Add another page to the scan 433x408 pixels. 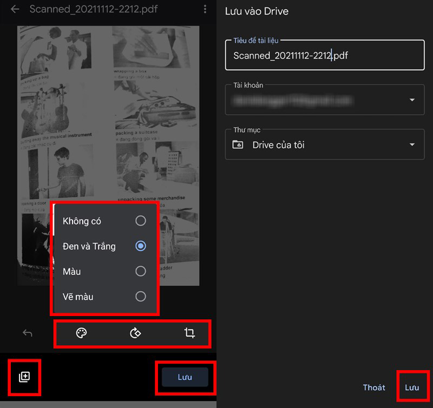pos(24,377)
